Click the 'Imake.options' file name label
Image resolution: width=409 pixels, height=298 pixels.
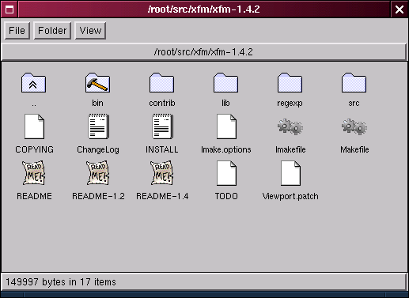pyautogui.click(x=226, y=150)
